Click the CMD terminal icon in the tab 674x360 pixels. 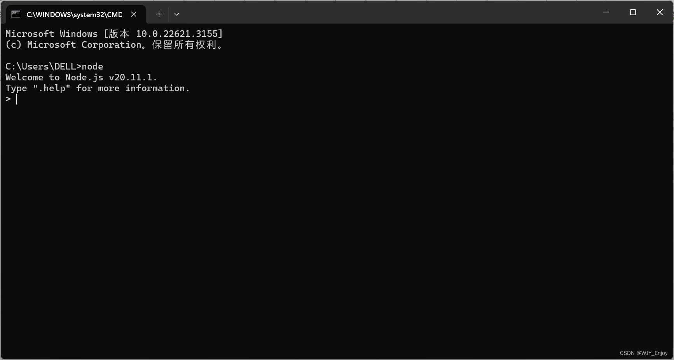click(16, 14)
